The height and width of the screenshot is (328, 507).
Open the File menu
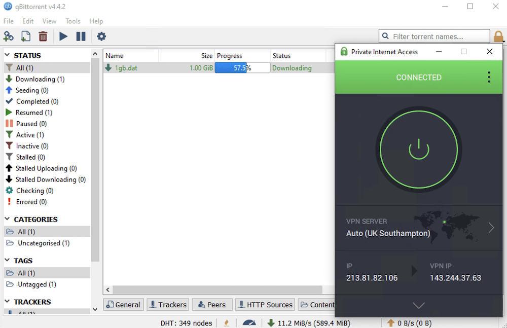[x=9, y=21]
